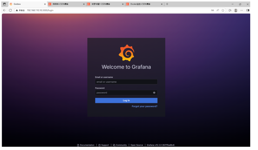Close the Grafana tab

pos(45,4)
